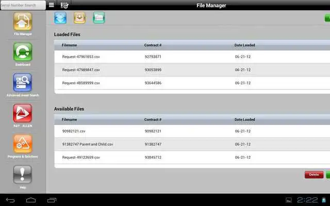Click the blue Dropbox toolbar icon
Screen dimensions: 330x206
tap(61, 18)
